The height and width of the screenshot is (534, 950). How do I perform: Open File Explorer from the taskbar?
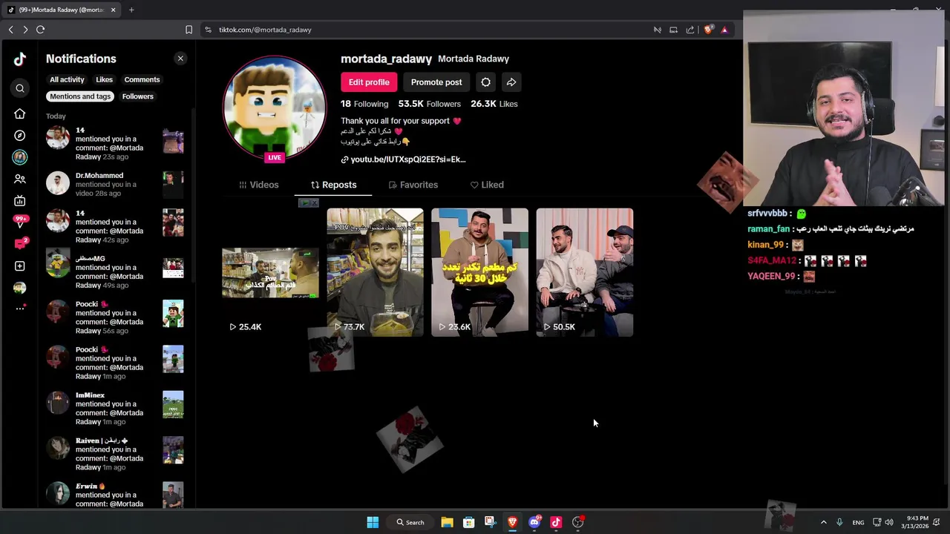click(x=447, y=522)
